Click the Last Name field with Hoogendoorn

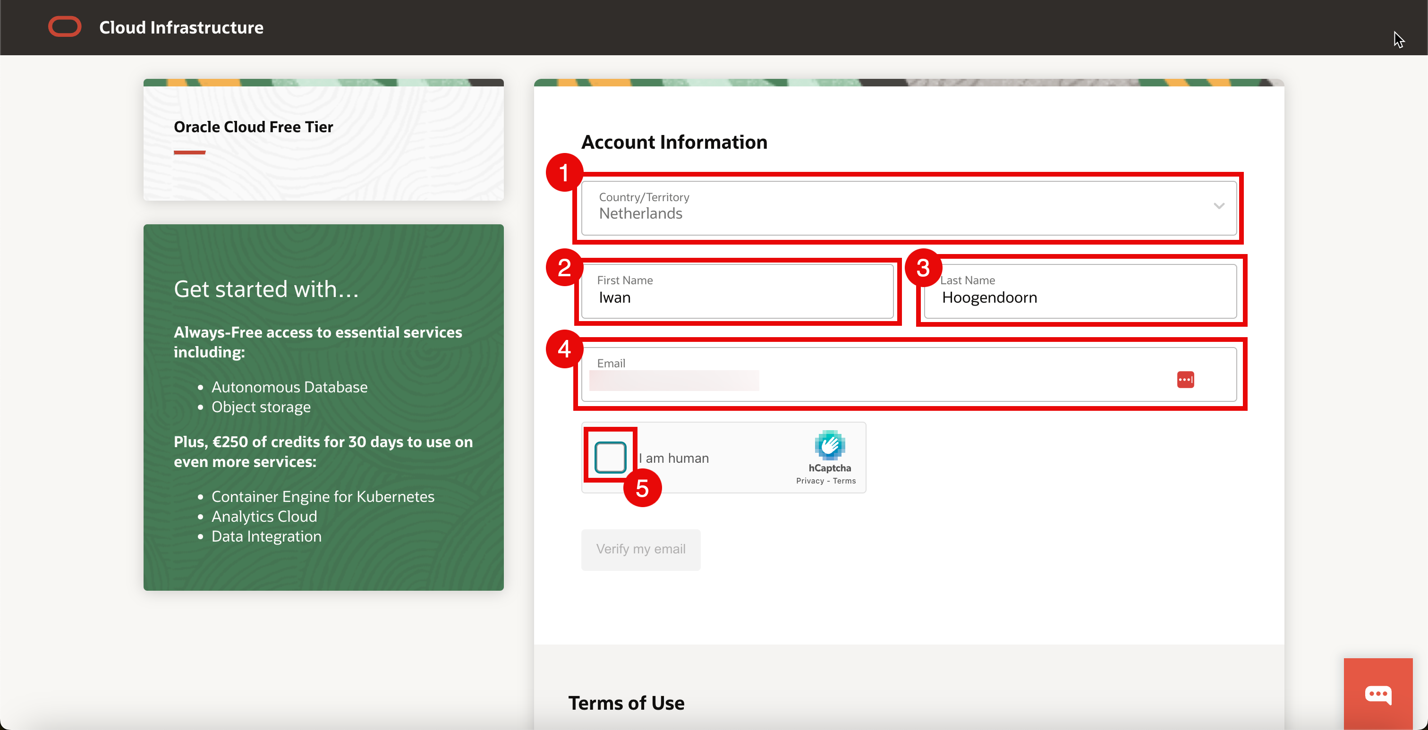pos(1080,292)
